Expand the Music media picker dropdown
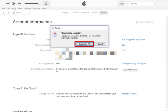This screenshot has width=168, height=112. click(x=21, y=13)
